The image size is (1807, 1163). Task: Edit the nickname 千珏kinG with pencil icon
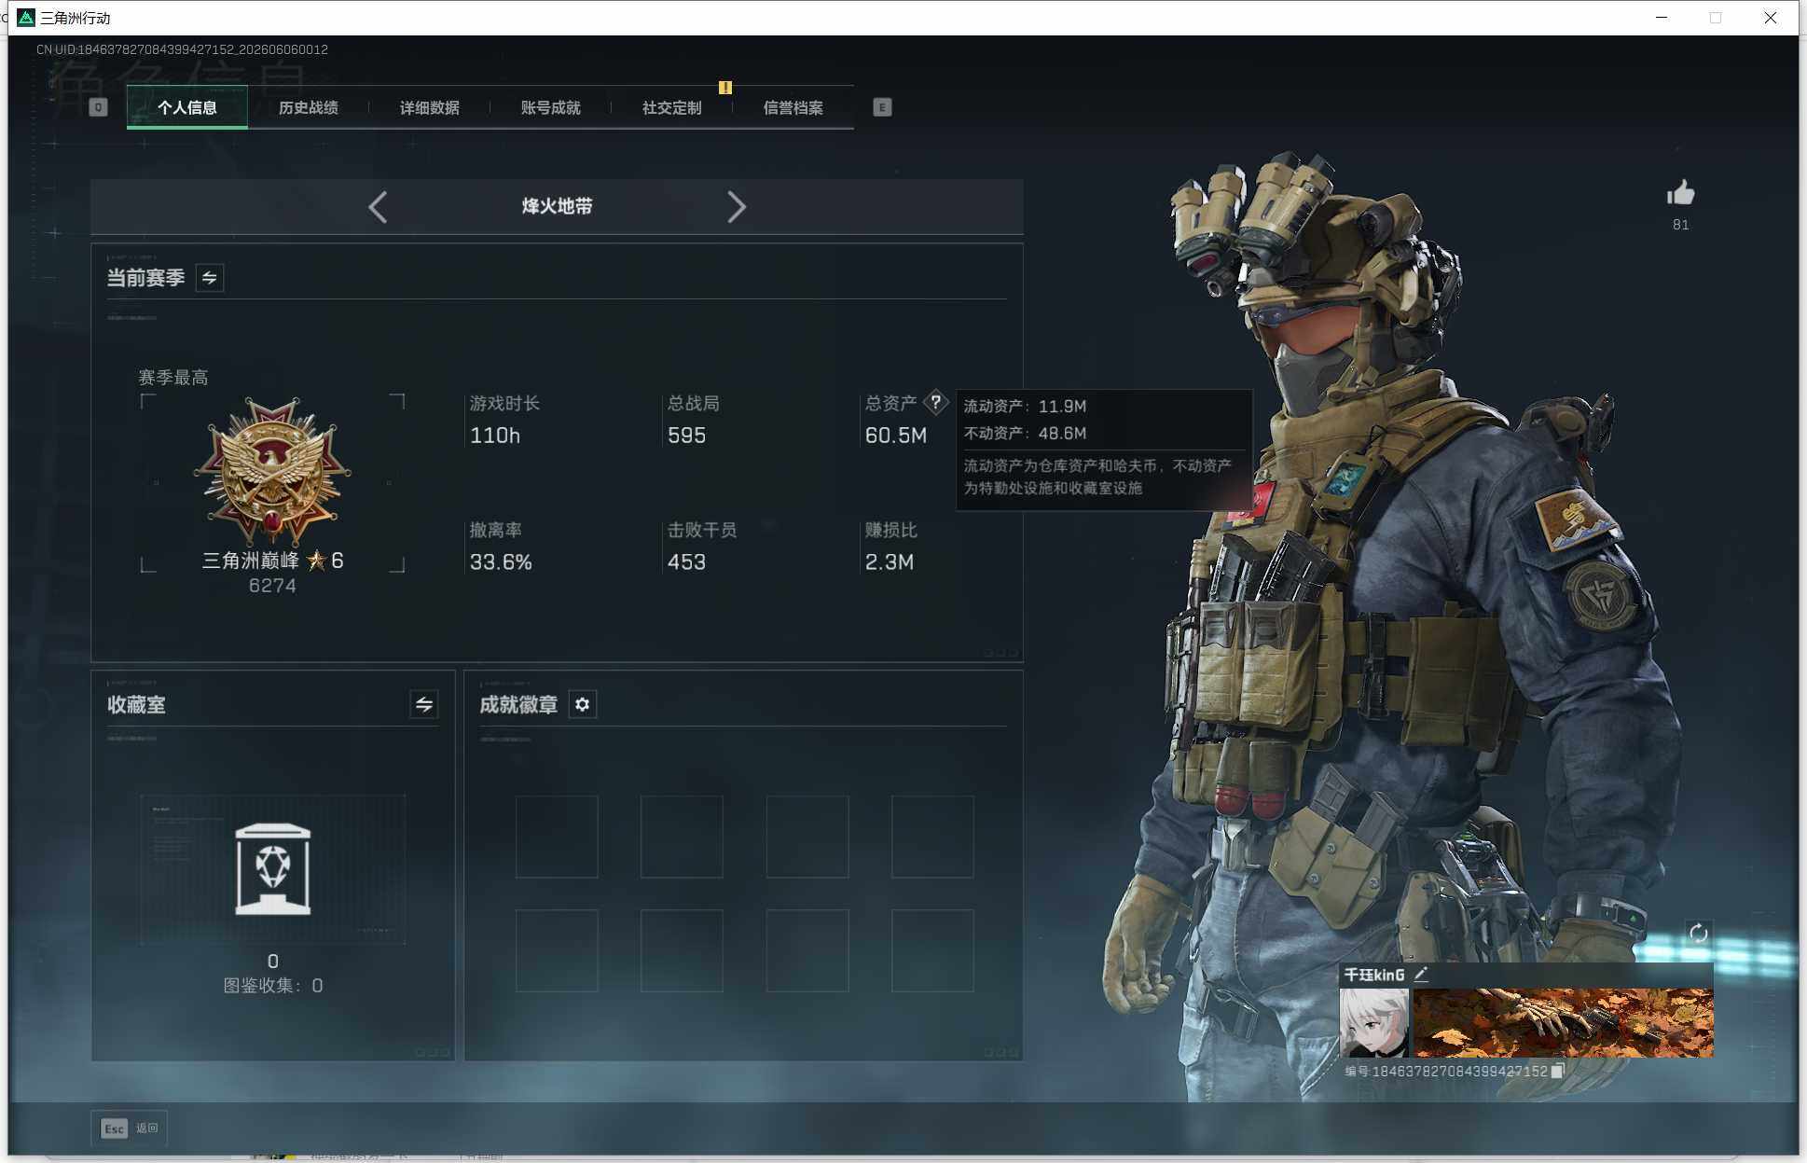1421,975
